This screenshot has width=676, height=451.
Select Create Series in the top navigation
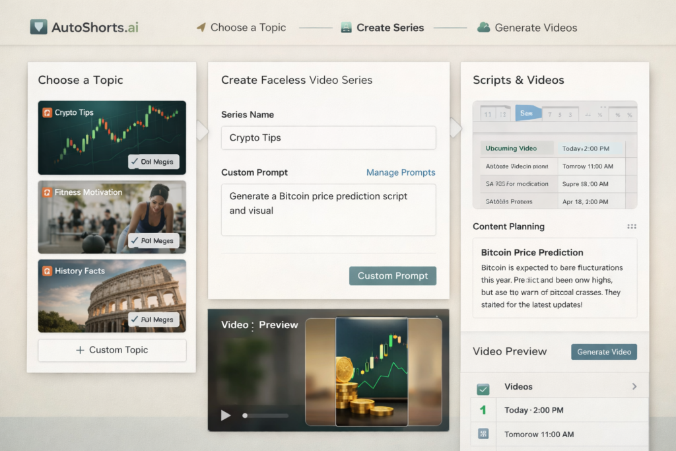pyautogui.click(x=382, y=27)
